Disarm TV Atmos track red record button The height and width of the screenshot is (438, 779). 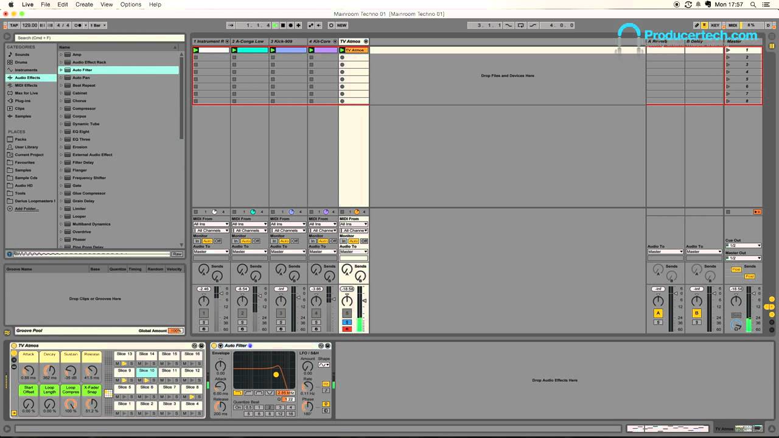point(347,329)
